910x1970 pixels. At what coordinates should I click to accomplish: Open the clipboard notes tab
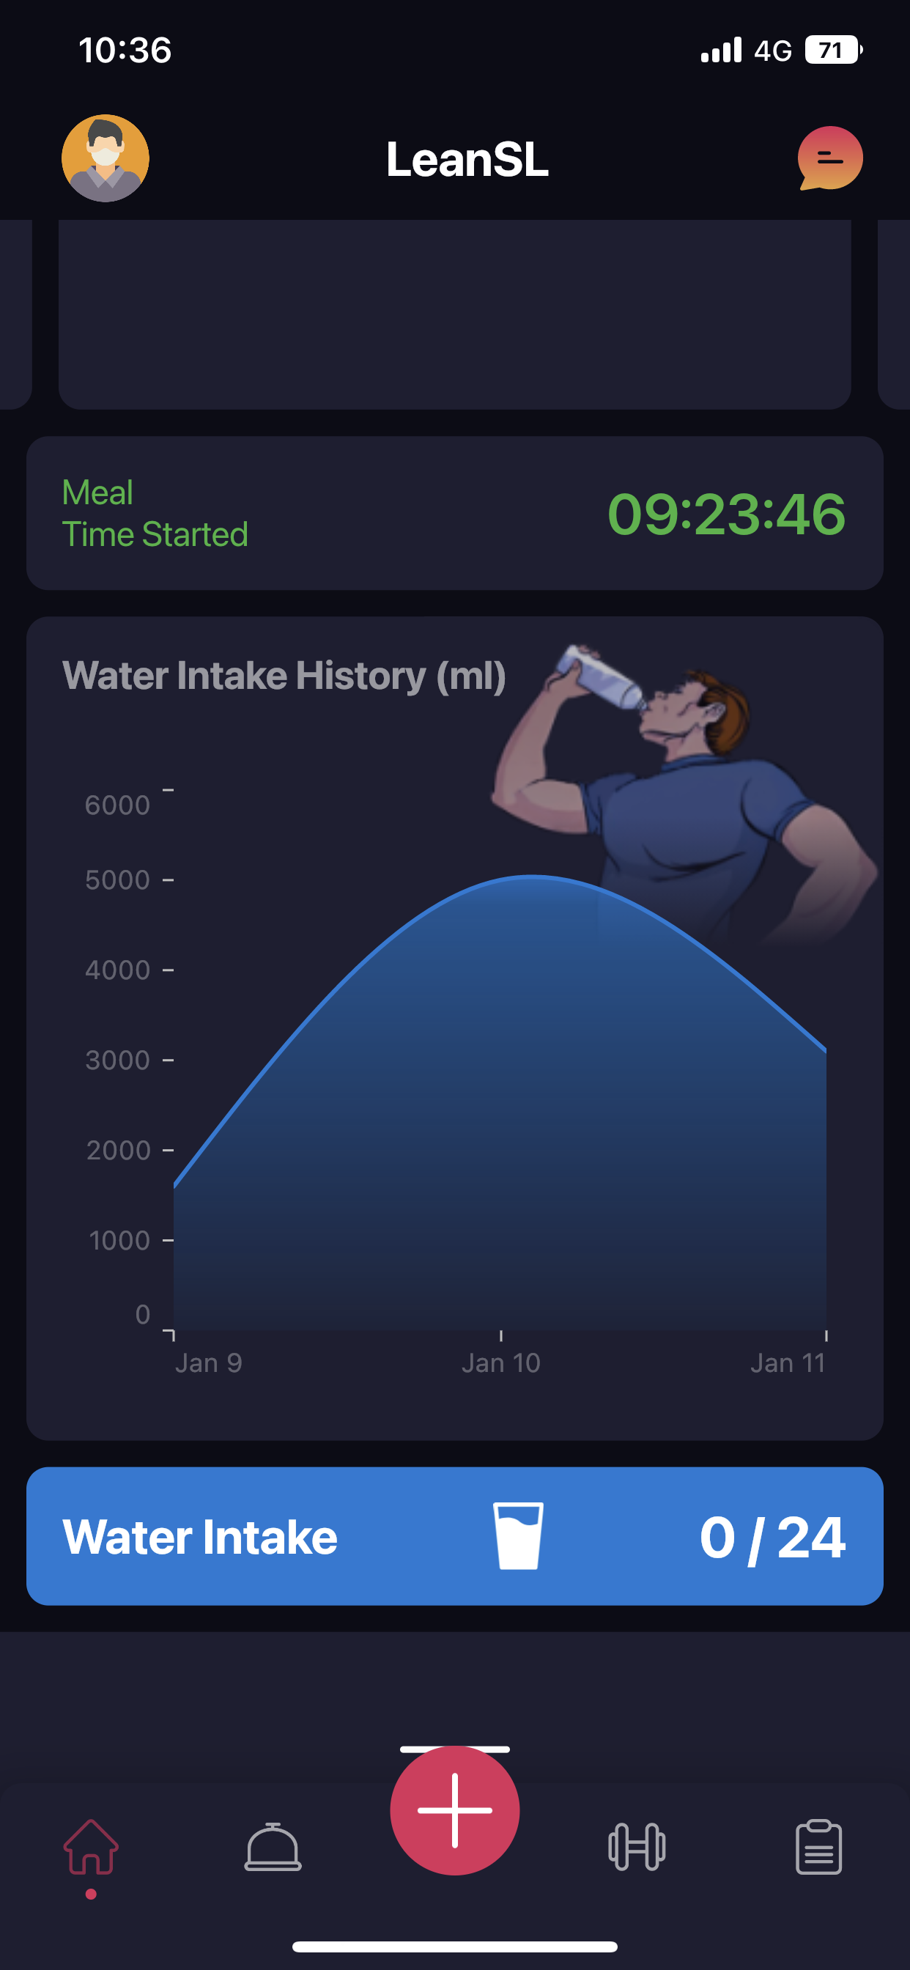click(819, 1847)
